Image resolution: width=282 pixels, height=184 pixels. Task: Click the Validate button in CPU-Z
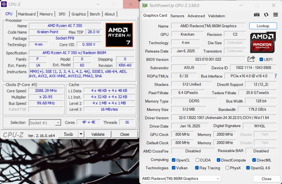pos(98,134)
